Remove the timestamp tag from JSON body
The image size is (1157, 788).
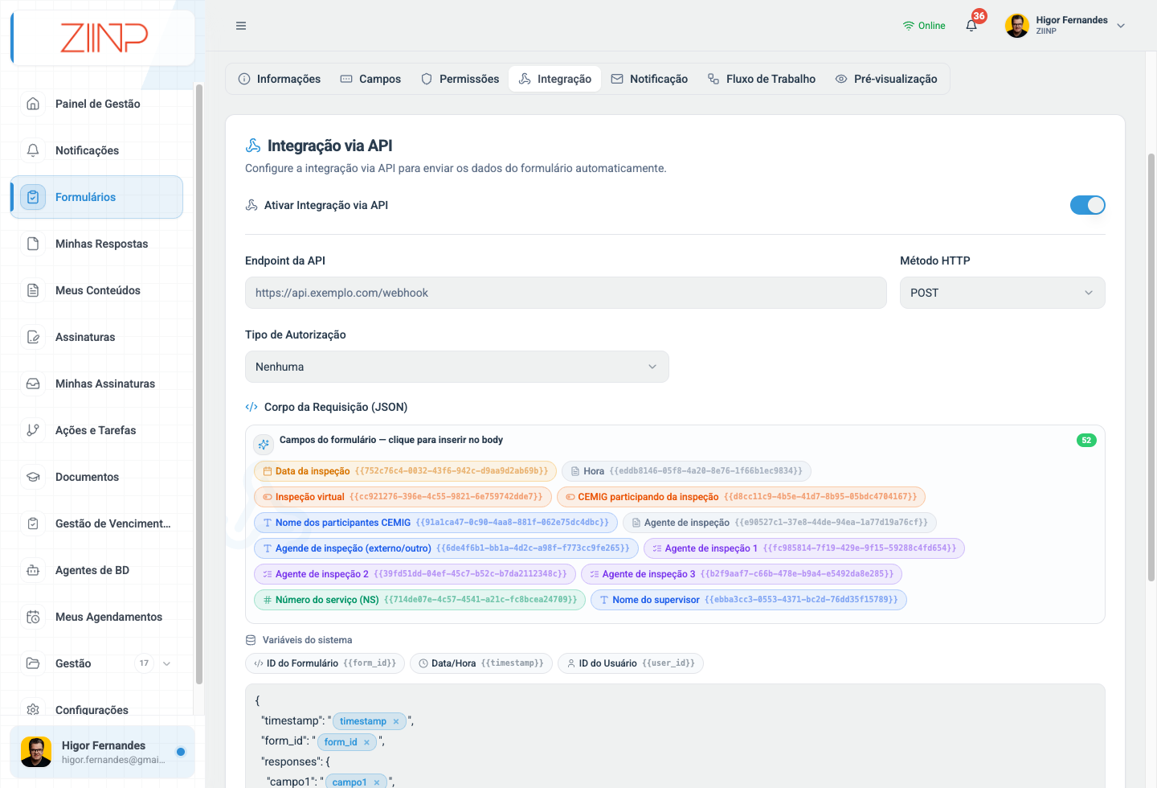(x=396, y=721)
